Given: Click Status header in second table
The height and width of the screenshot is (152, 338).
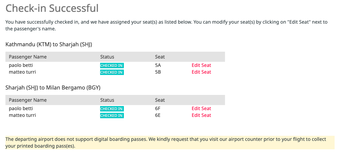Looking at the screenshot, I should tap(107, 100).
